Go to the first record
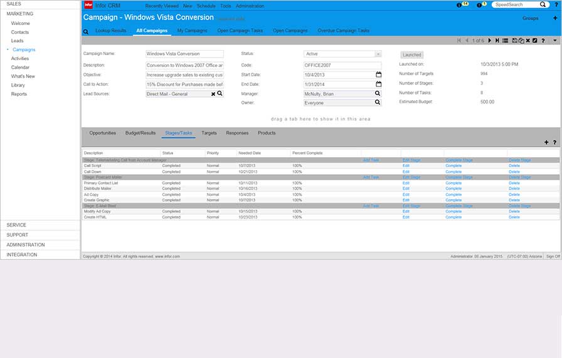Image resolution: width=562 pixels, height=358 pixels. click(459, 41)
